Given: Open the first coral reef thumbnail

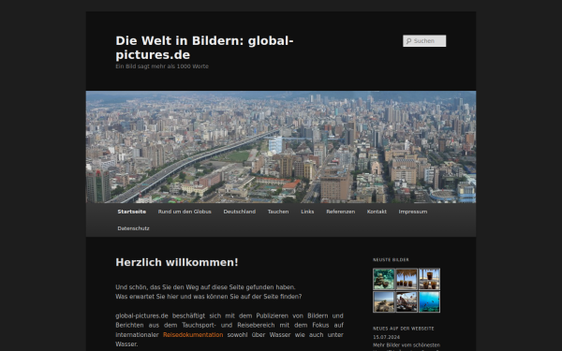Looking at the screenshot, I should [x=383, y=279].
